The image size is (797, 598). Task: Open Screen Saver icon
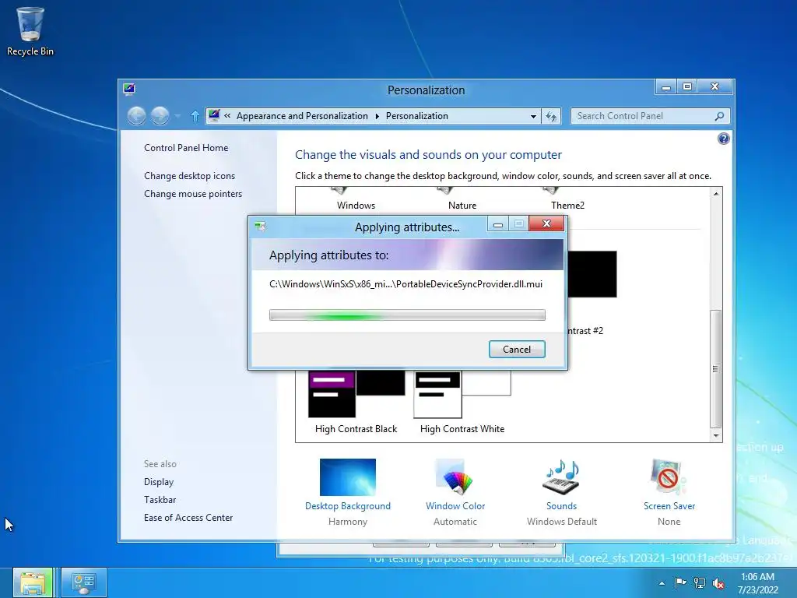(x=669, y=477)
